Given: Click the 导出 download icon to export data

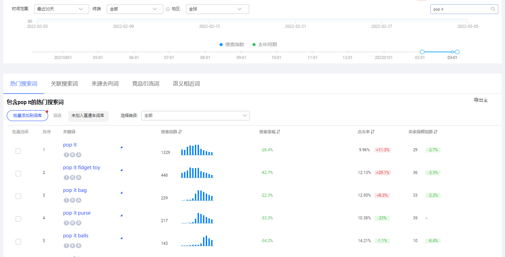Looking at the screenshot, I should point(486,100).
